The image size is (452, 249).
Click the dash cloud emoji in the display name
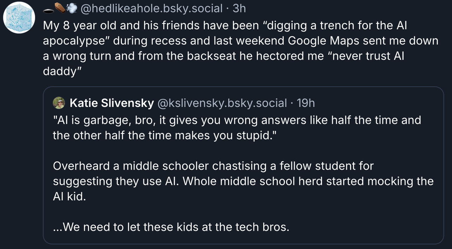tap(71, 8)
